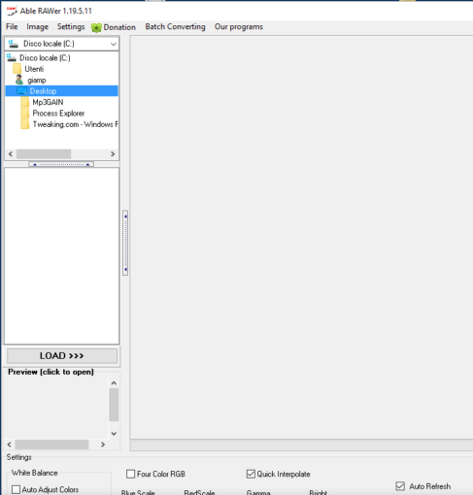Select the Tweaking.com - Windows folder
473x495 pixels.
pyautogui.click(x=75, y=124)
